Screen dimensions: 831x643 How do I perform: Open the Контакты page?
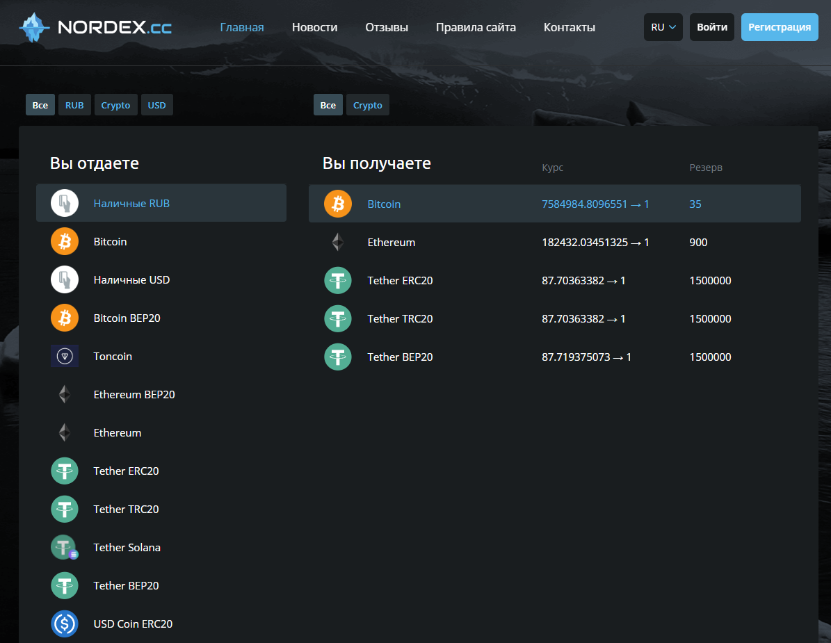(569, 28)
